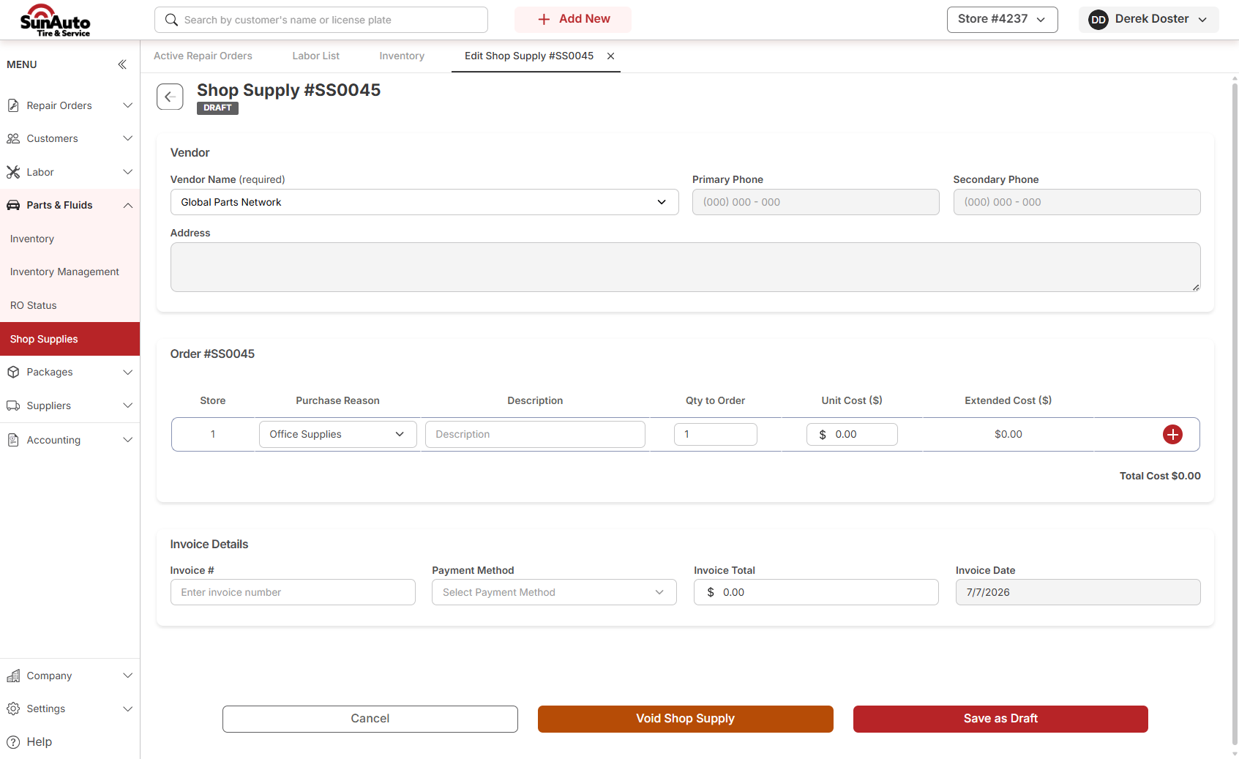Click the Save as Draft button
Viewport: 1239px width, 759px height.
click(1000, 719)
